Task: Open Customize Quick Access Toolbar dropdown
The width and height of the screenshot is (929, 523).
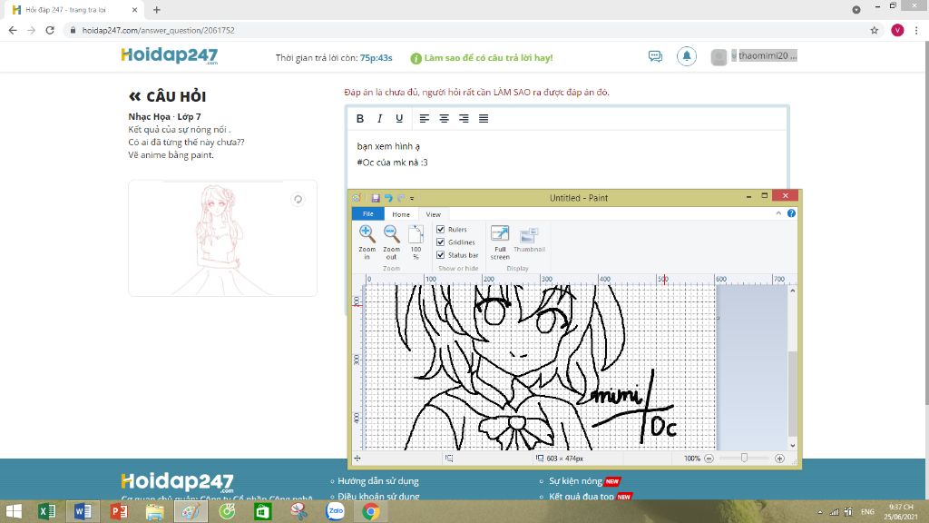Action: click(412, 199)
